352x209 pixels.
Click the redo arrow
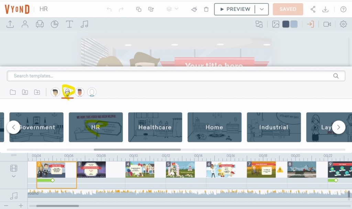click(x=121, y=9)
